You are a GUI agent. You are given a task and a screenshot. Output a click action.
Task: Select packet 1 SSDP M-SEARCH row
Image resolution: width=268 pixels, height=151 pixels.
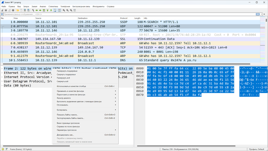130,22
